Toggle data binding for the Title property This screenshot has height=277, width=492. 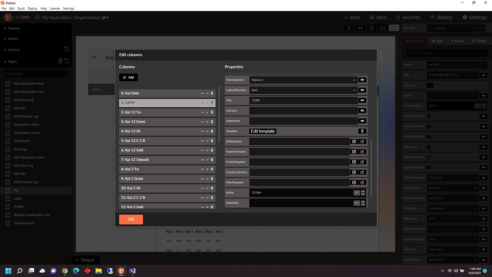click(x=363, y=100)
